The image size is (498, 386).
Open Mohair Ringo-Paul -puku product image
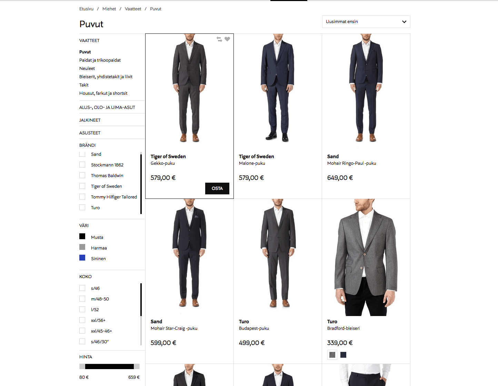tap(366, 88)
